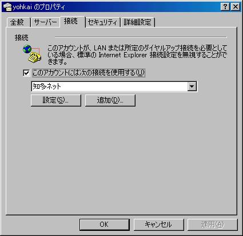Open the セキュリティ tab

pyautogui.click(x=102, y=22)
